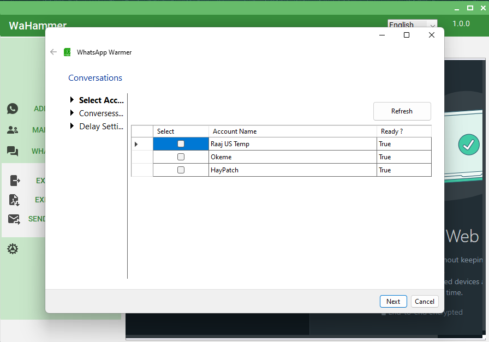Enable the HayPatch account checkbox
489x342 pixels.
(x=181, y=170)
